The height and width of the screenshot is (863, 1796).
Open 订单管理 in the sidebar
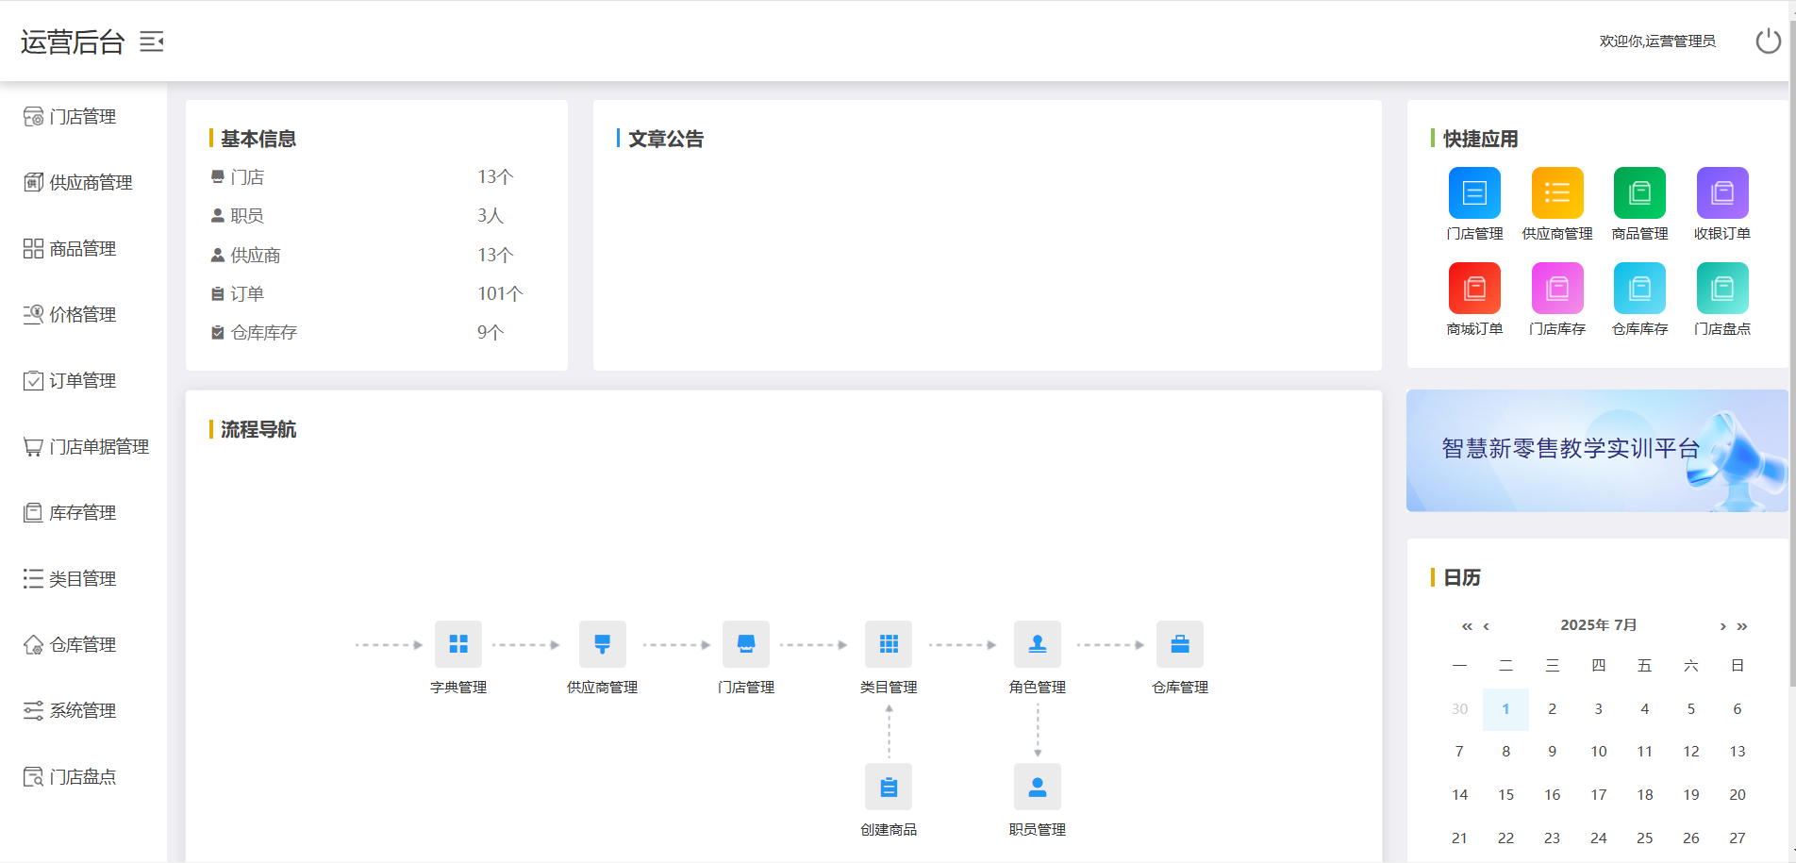click(83, 381)
